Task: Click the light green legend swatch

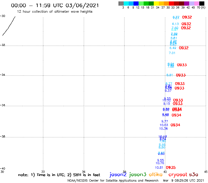Action: tap(141, 3)
